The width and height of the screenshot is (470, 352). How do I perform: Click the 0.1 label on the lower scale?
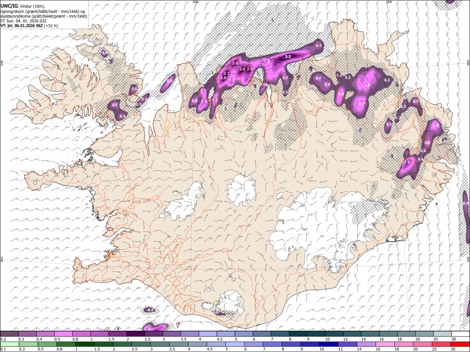pyautogui.click(x=4, y=349)
